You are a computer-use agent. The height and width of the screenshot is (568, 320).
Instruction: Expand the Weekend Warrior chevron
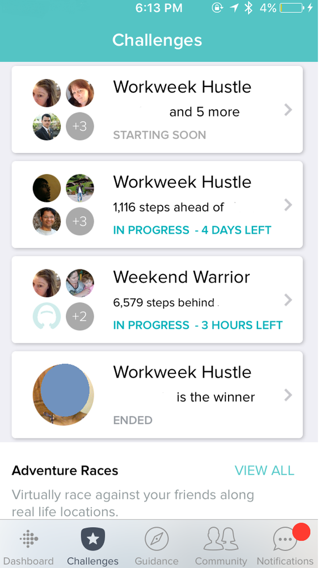pyautogui.click(x=288, y=300)
